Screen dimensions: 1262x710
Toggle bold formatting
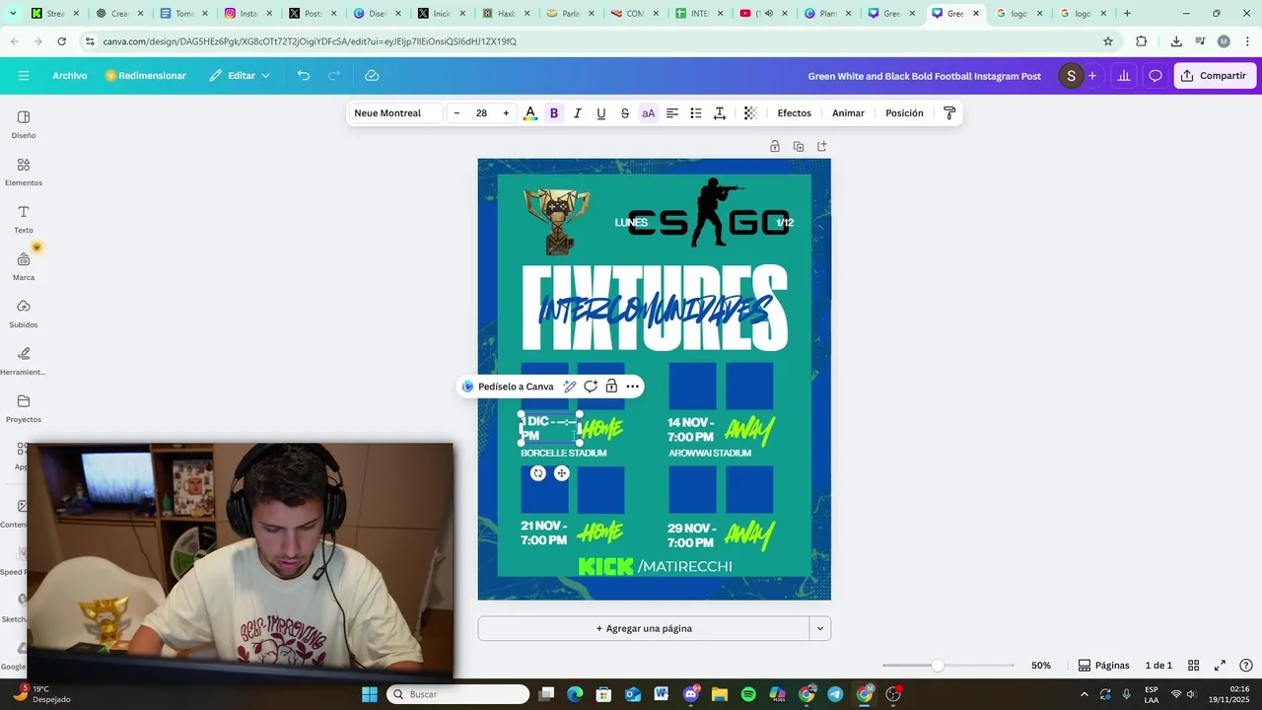point(554,113)
